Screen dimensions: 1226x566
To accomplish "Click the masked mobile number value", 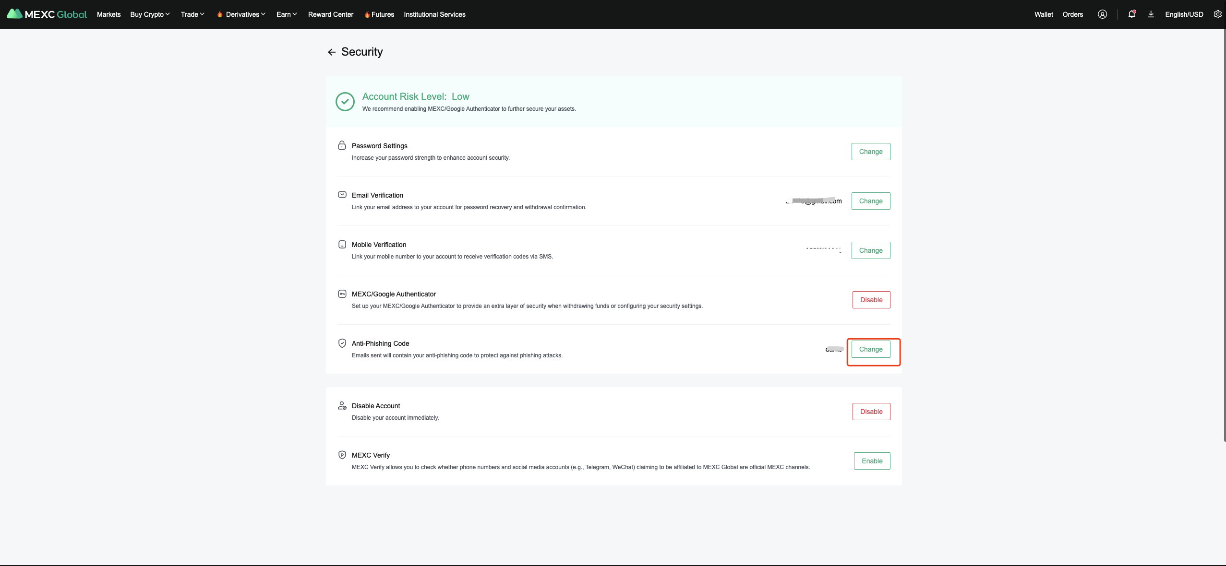I will pyautogui.click(x=823, y=250).
